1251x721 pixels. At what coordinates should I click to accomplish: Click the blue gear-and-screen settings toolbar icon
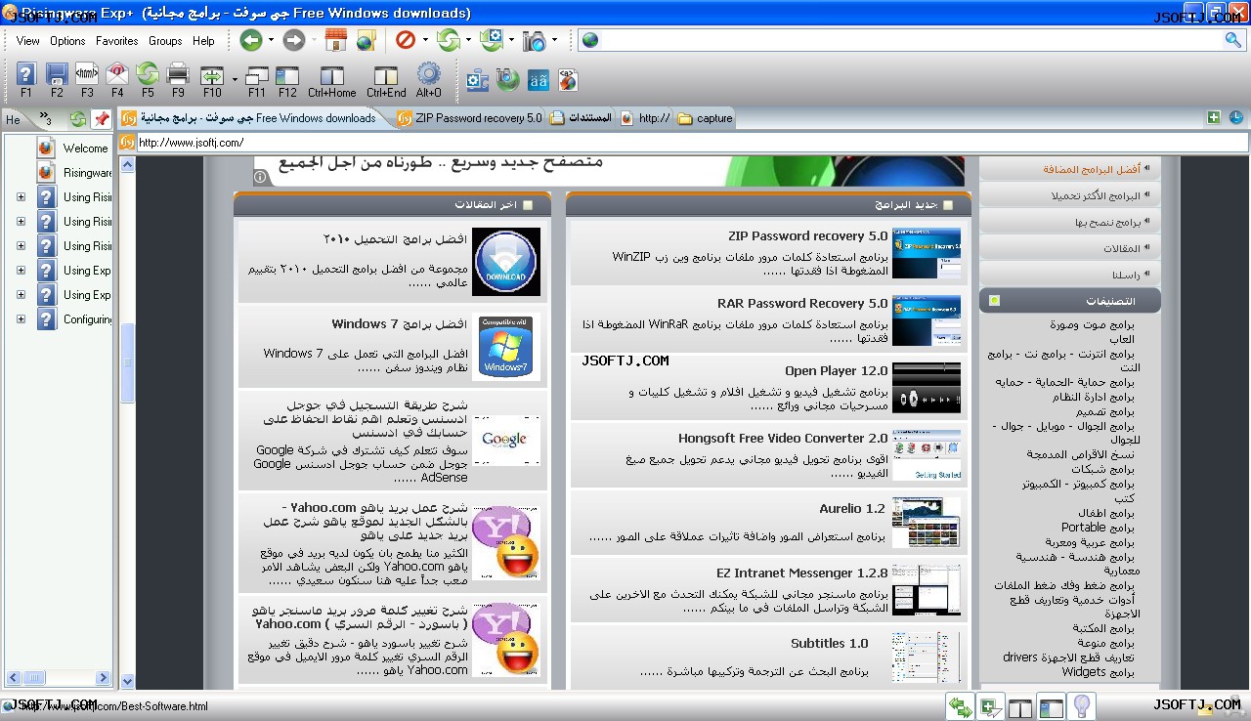click(x=478, y=79)
